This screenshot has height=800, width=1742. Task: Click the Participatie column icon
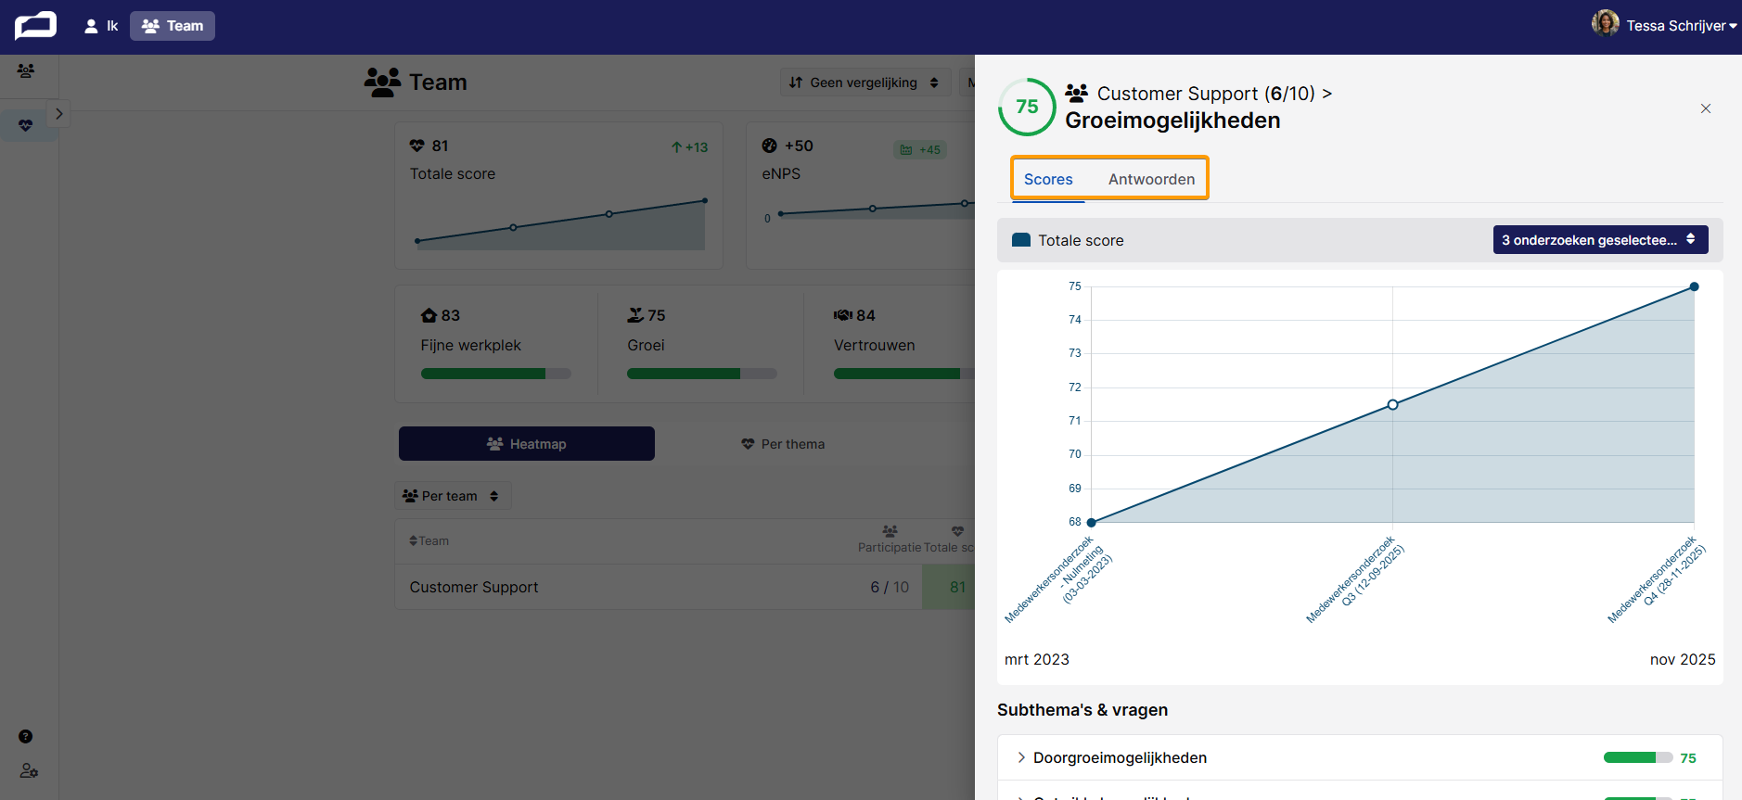(890, 531)
